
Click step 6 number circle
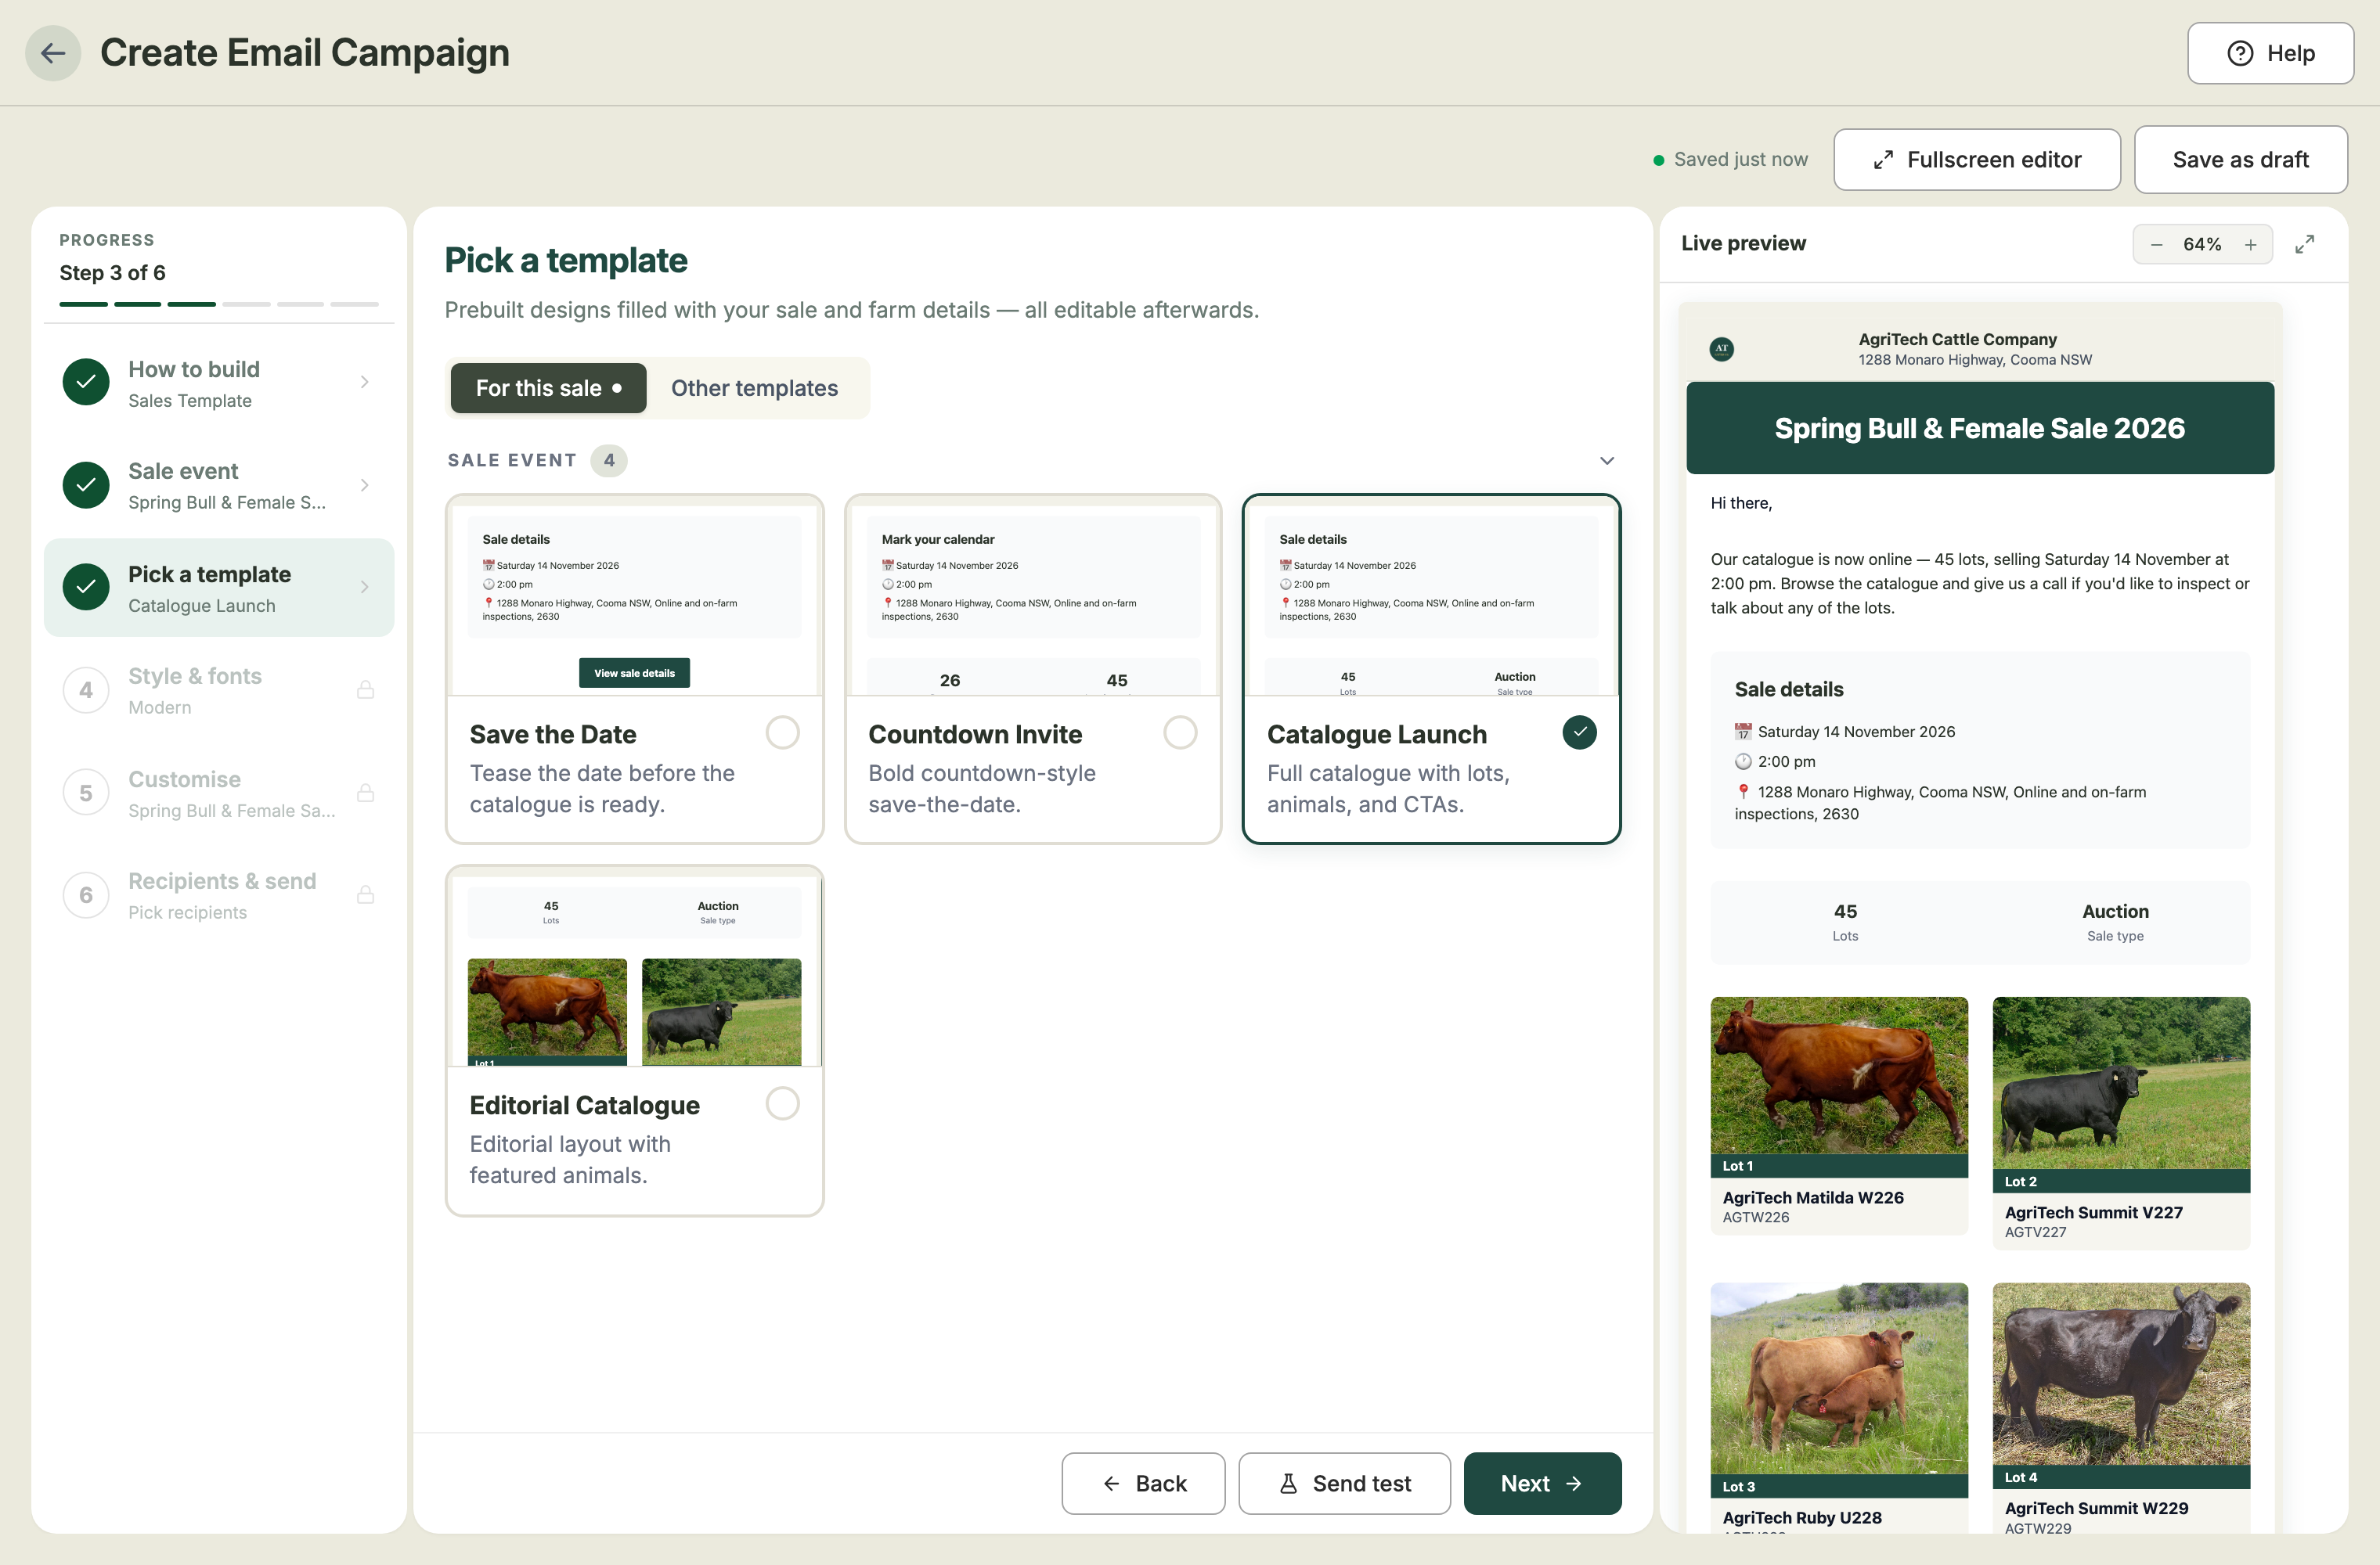pyautogui.click(x=86, y=895)
